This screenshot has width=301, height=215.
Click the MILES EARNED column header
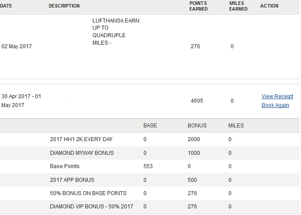click(238, 6)
